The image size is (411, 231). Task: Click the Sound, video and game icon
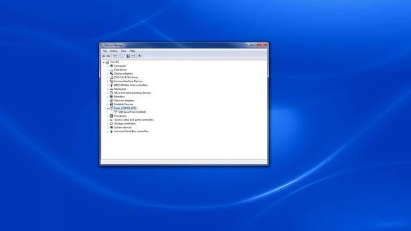[x=111, y=120]
